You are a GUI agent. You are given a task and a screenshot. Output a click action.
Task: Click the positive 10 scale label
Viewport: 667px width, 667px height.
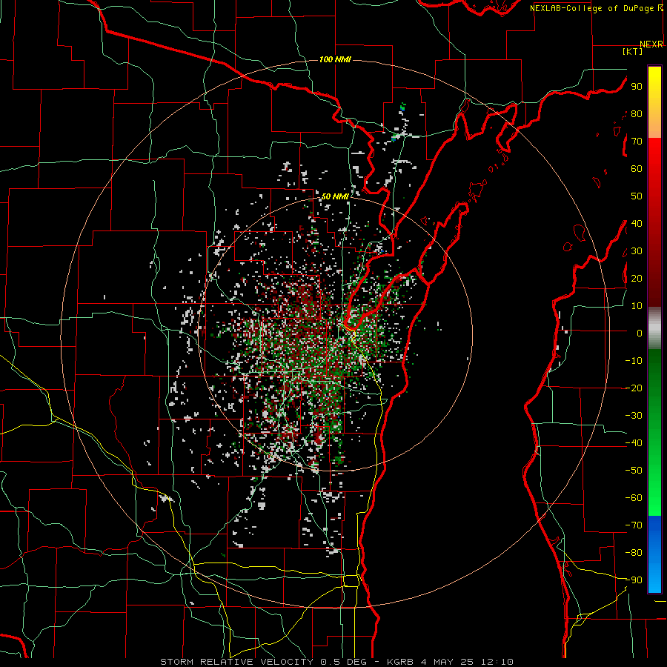pyautogui.click(x=637, y=306)
